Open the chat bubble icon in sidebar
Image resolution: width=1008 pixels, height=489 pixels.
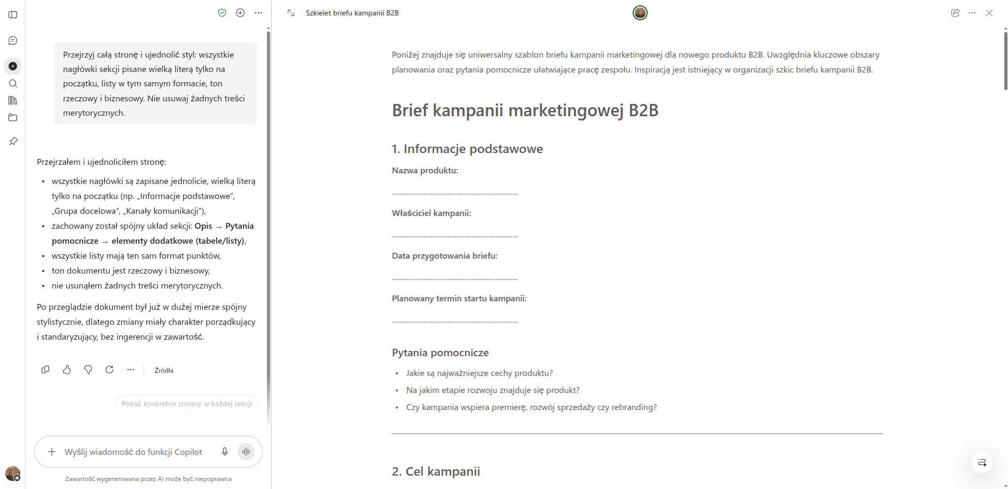(13, 41)
